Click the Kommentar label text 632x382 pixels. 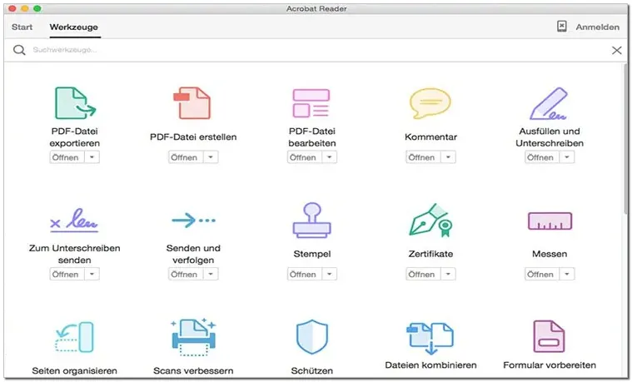[430, 137]
